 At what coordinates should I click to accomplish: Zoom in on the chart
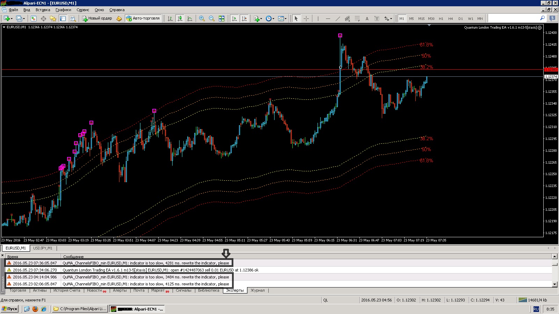[202, 18]
